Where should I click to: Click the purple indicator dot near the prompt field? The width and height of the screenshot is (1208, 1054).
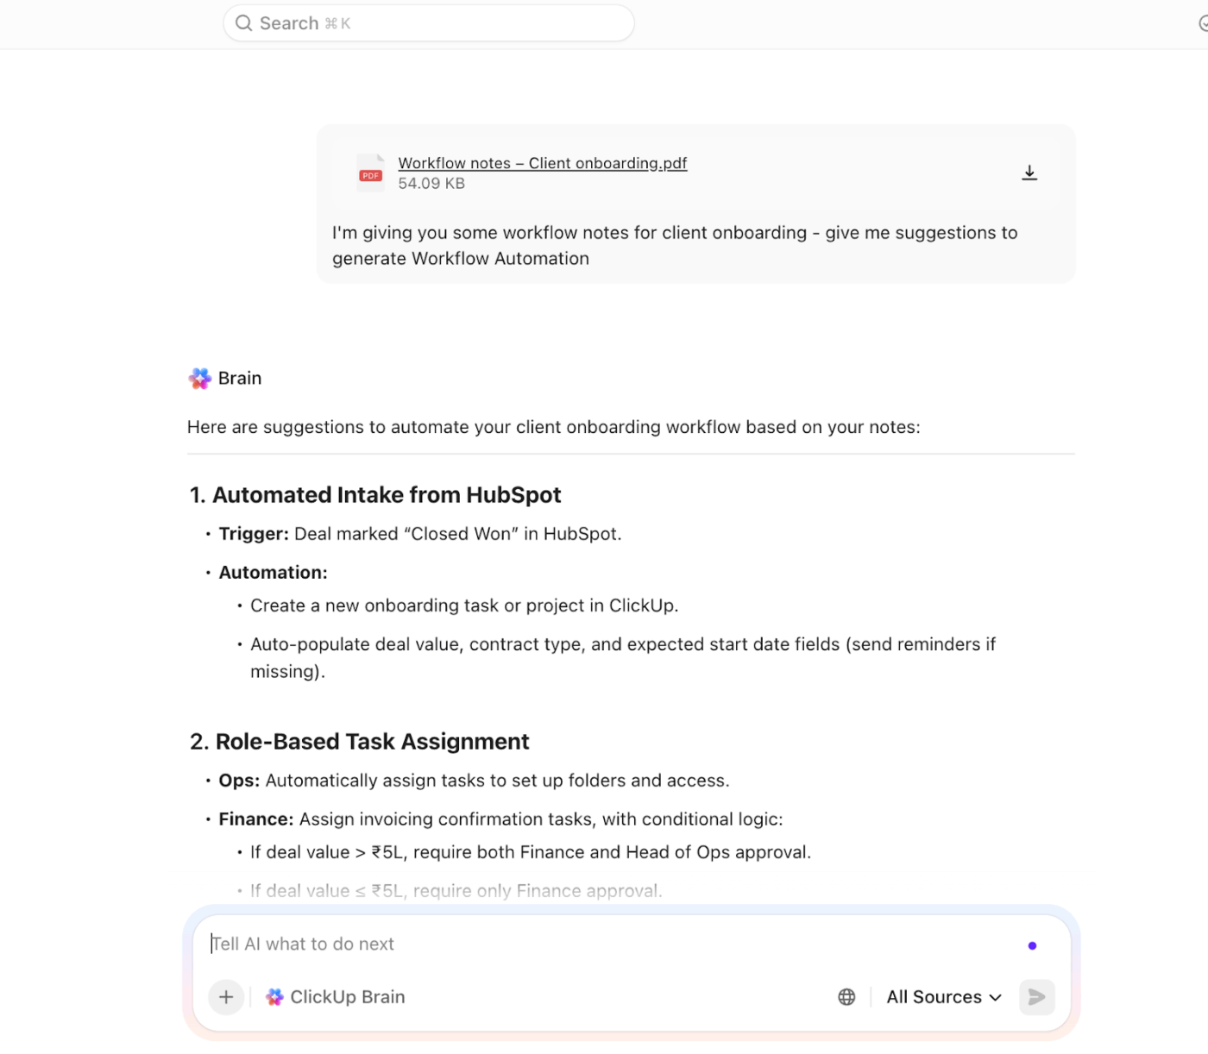click(1032, 944)
